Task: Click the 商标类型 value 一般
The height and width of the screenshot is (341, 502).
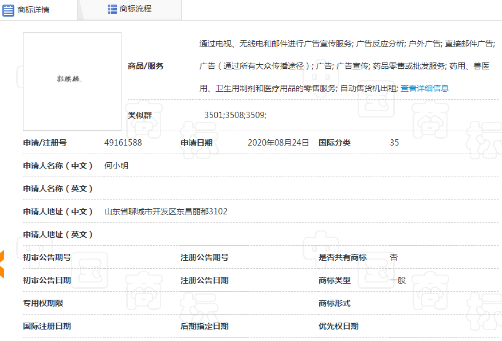Action: click(x=398, y=280)
